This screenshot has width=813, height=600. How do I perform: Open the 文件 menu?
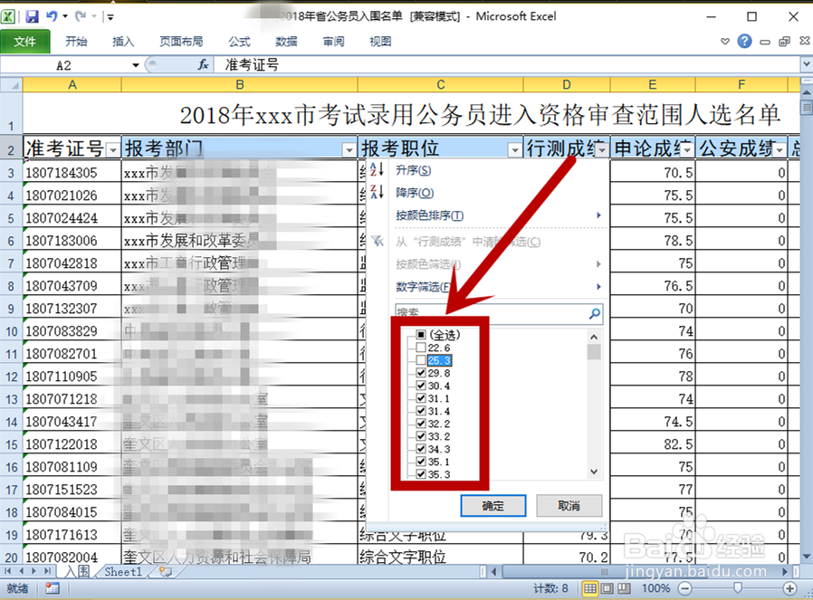[25, 41]
